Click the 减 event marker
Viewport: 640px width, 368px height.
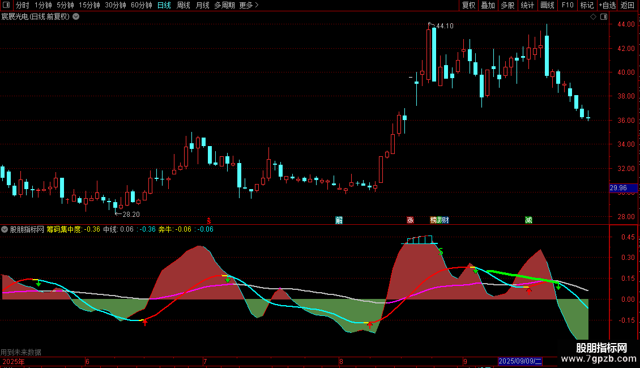click(528, 220)
